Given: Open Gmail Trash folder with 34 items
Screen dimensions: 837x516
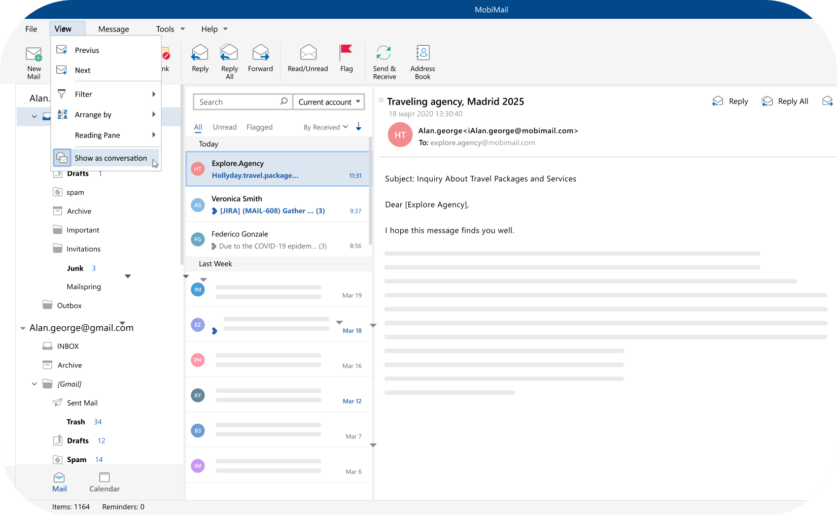Looking at the screenshot, I should pos(84,422).
